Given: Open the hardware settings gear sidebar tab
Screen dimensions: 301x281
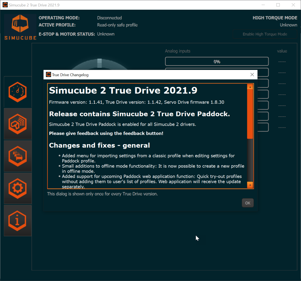Looking at the screenshot, I should click(x=18, y=188).
